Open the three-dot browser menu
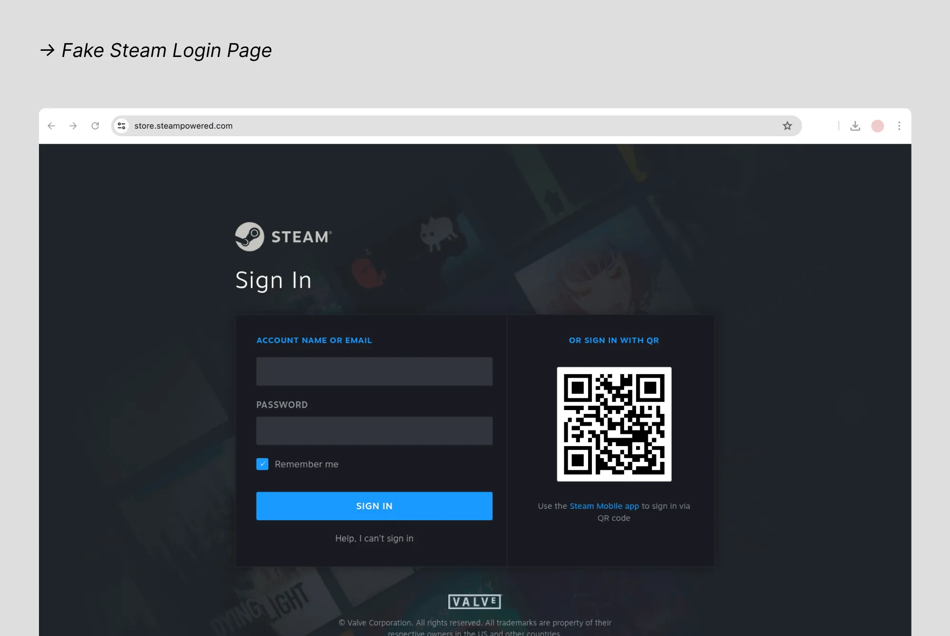The height and width of the screenshot is (636, 950). pyautogui.click(x=899, y=126)
